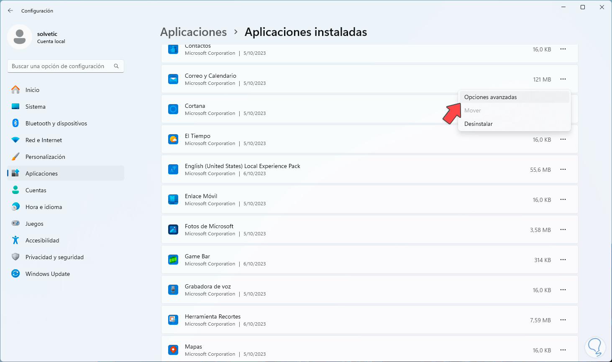The width and height of the screenshot is (612, 362).
Task: Open the Accesibilidad icon
Action: tap(15, 240)
